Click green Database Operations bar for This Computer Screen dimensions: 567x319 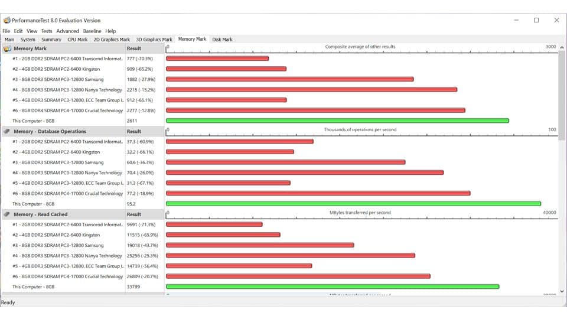point(353,204)
